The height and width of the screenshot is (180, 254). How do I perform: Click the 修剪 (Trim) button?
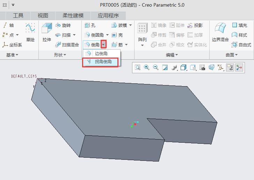point(159,35)
